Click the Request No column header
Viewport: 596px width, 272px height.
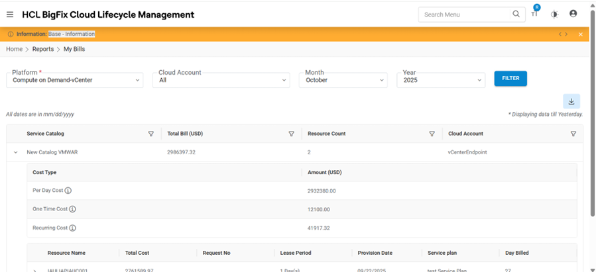click(216, 253)
